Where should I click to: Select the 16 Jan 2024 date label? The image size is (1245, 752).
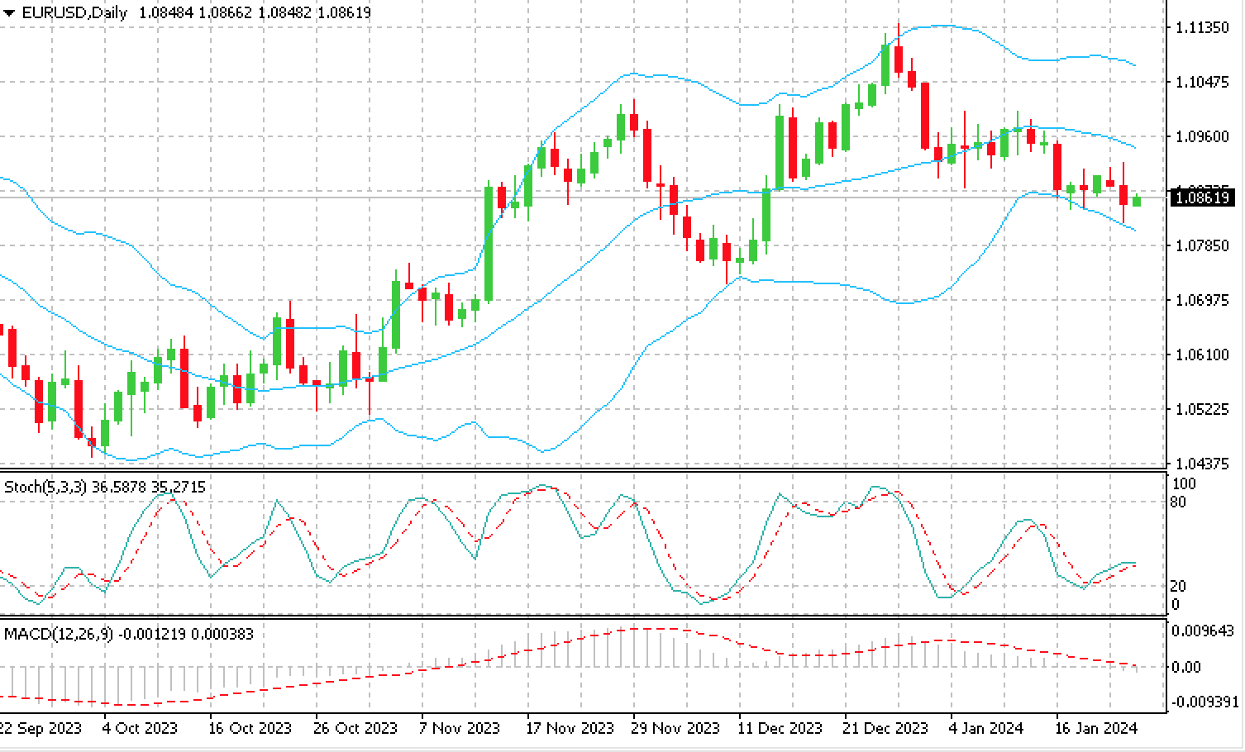pyautogui.click(x=1097, y=728)
